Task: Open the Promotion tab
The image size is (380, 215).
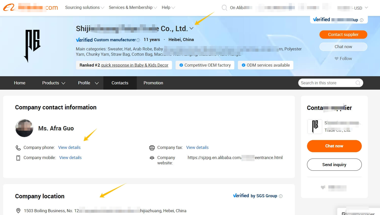Action: click(x=153, y=83)
